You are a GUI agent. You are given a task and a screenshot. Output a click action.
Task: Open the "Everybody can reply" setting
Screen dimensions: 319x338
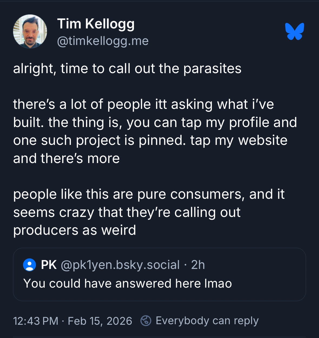click(x=207, y=321)
